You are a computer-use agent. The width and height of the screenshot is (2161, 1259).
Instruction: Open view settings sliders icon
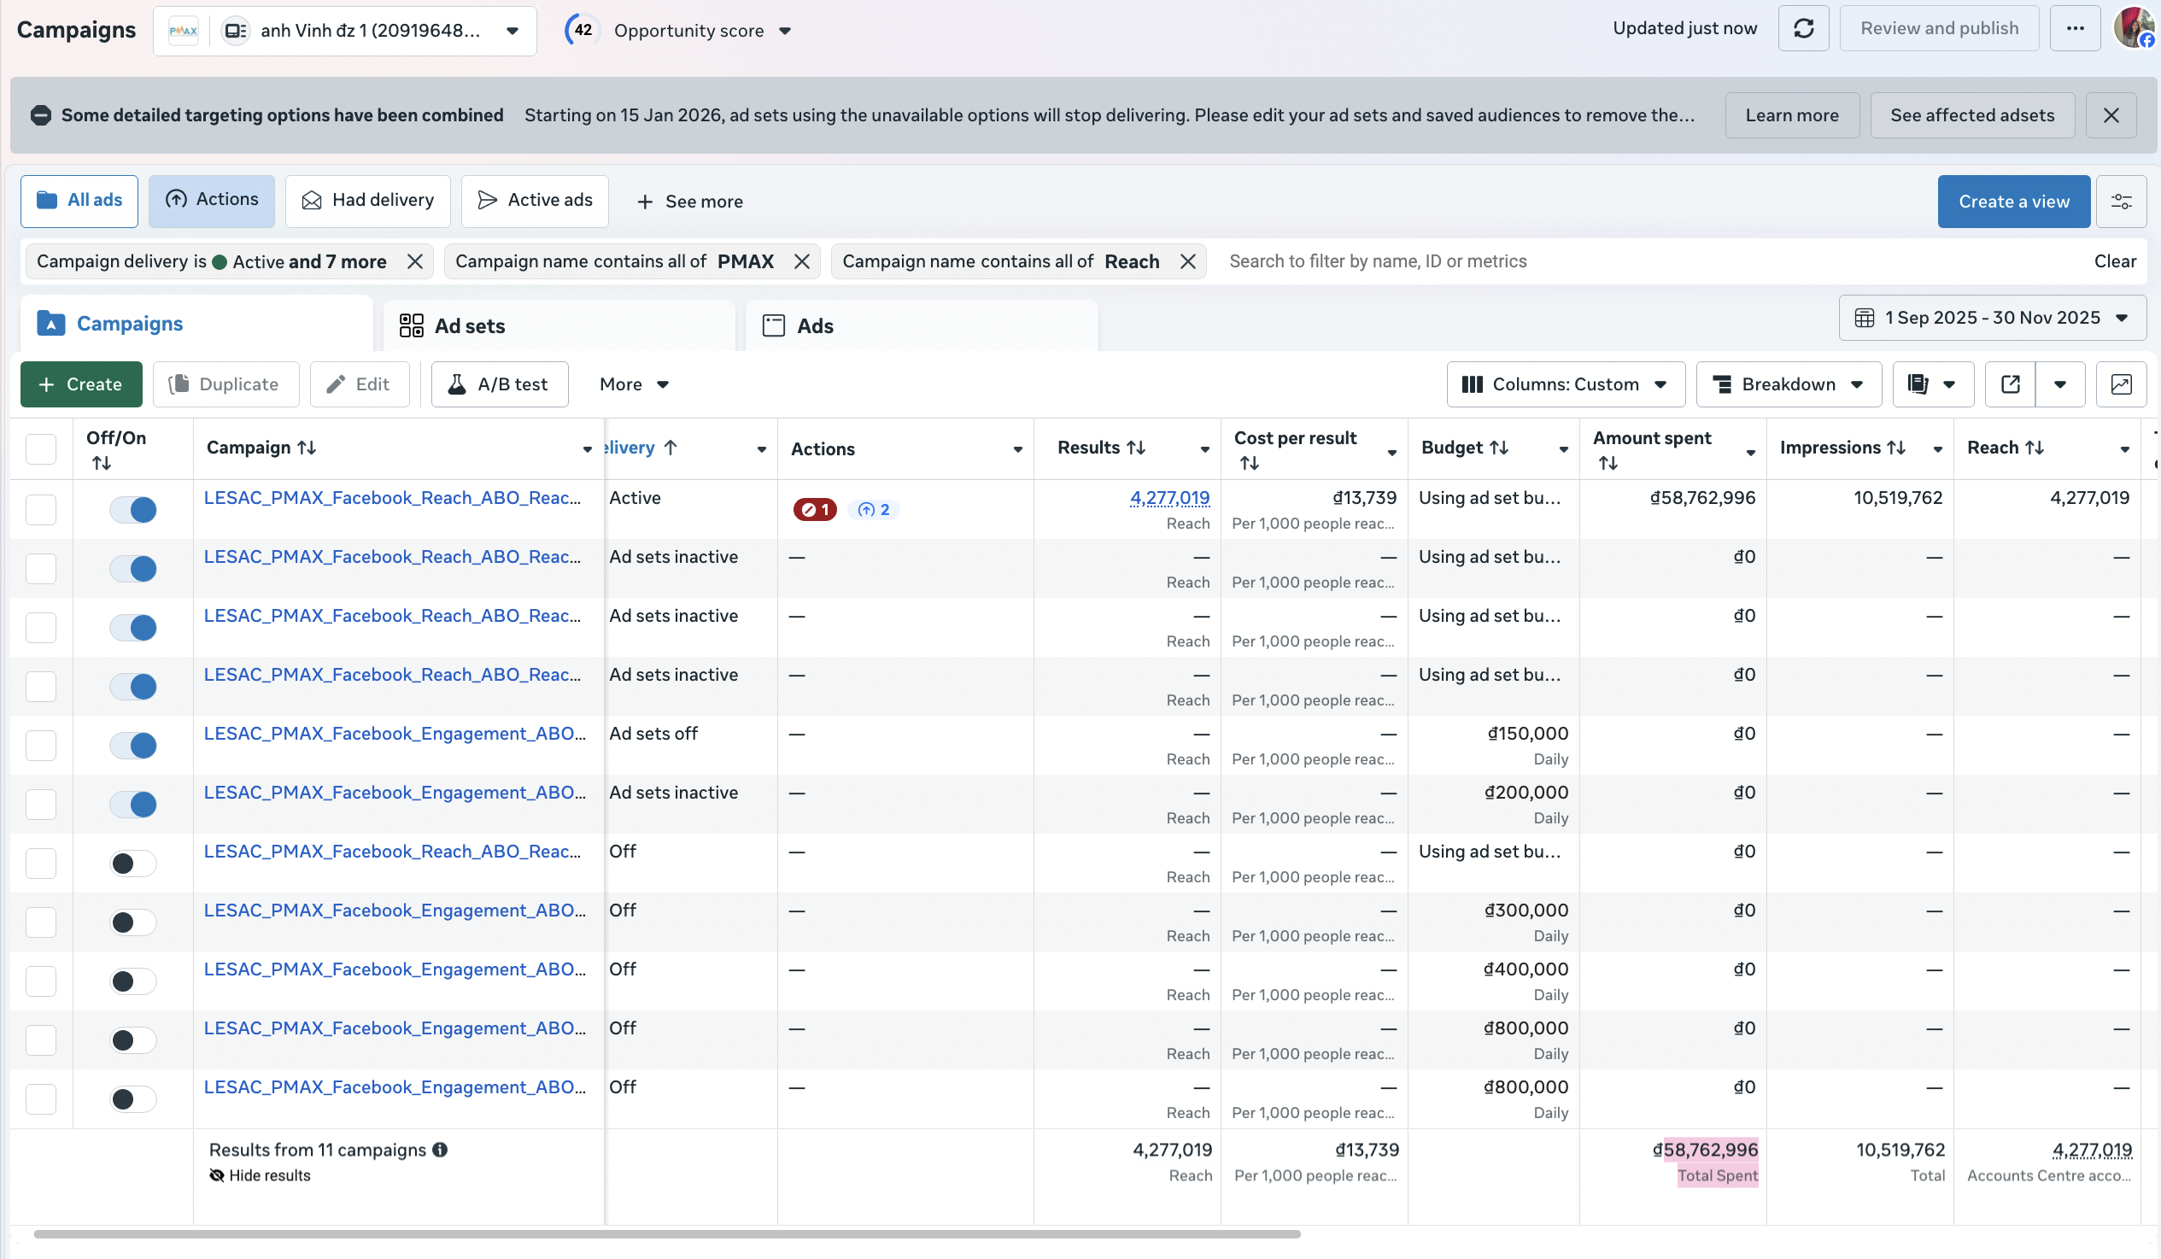pos(2121,202)
